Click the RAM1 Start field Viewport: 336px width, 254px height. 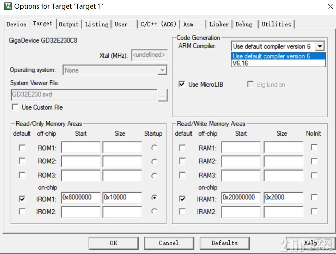coord(241,147)
